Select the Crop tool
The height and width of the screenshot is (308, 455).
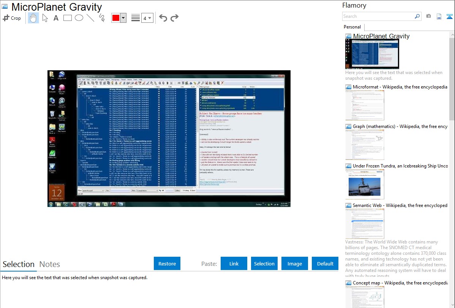tap(12, 18)
